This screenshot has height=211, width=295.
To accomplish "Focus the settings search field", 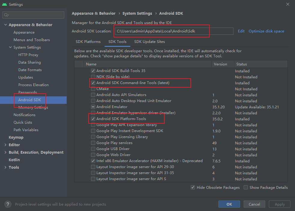I will [x=33, y=15].
